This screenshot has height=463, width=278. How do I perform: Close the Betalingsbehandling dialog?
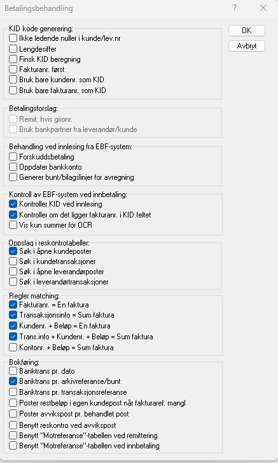pos(263,8)
